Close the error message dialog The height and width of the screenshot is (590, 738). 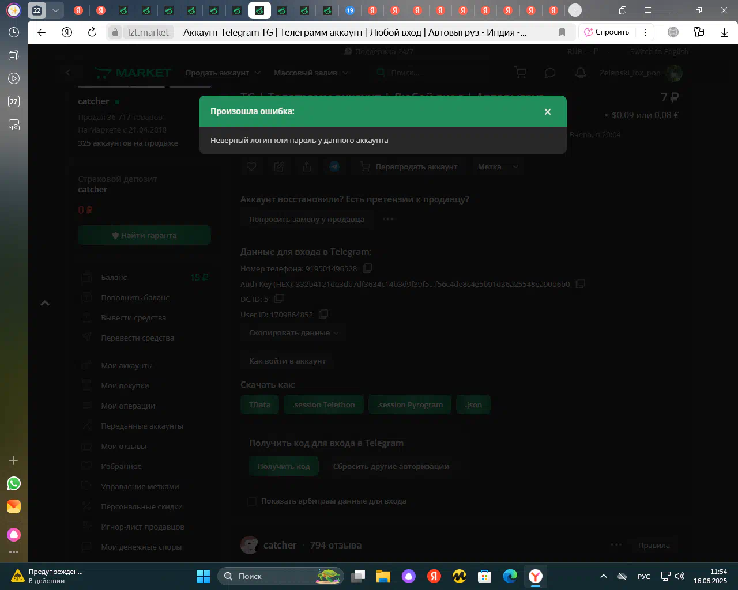[548, 112]
